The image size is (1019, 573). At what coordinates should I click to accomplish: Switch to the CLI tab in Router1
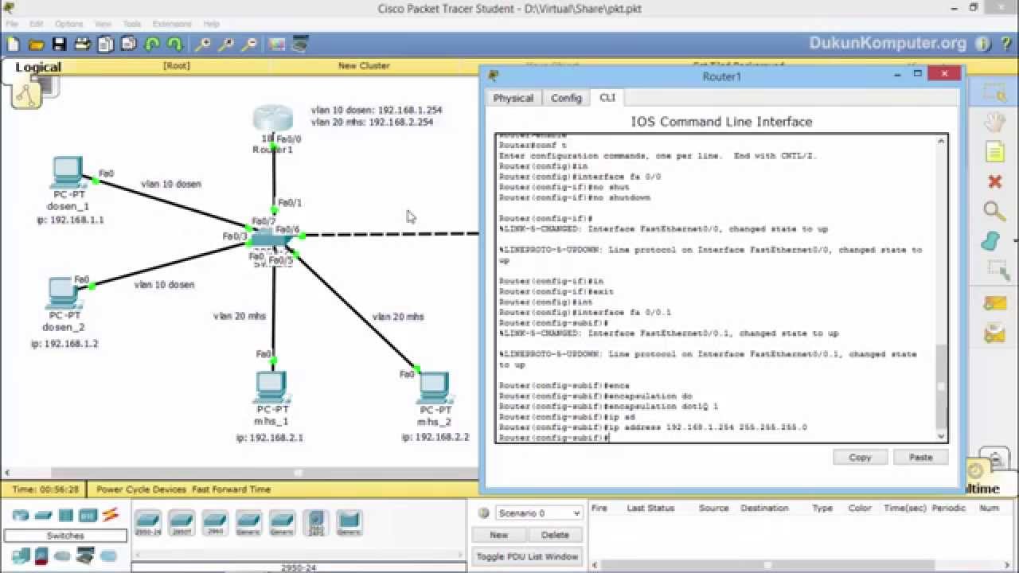[x=607, y=97]
